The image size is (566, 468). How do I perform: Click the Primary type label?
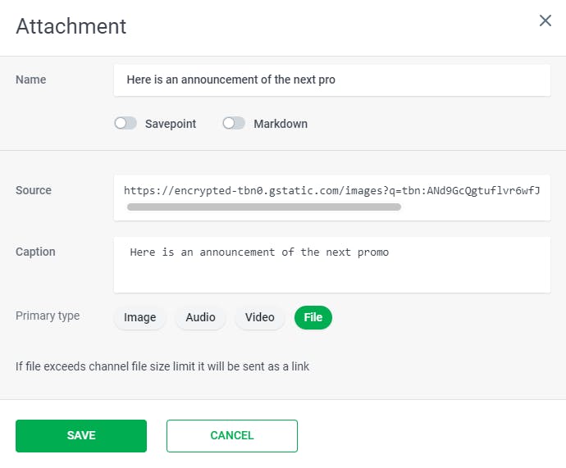(x=48, y=316)
